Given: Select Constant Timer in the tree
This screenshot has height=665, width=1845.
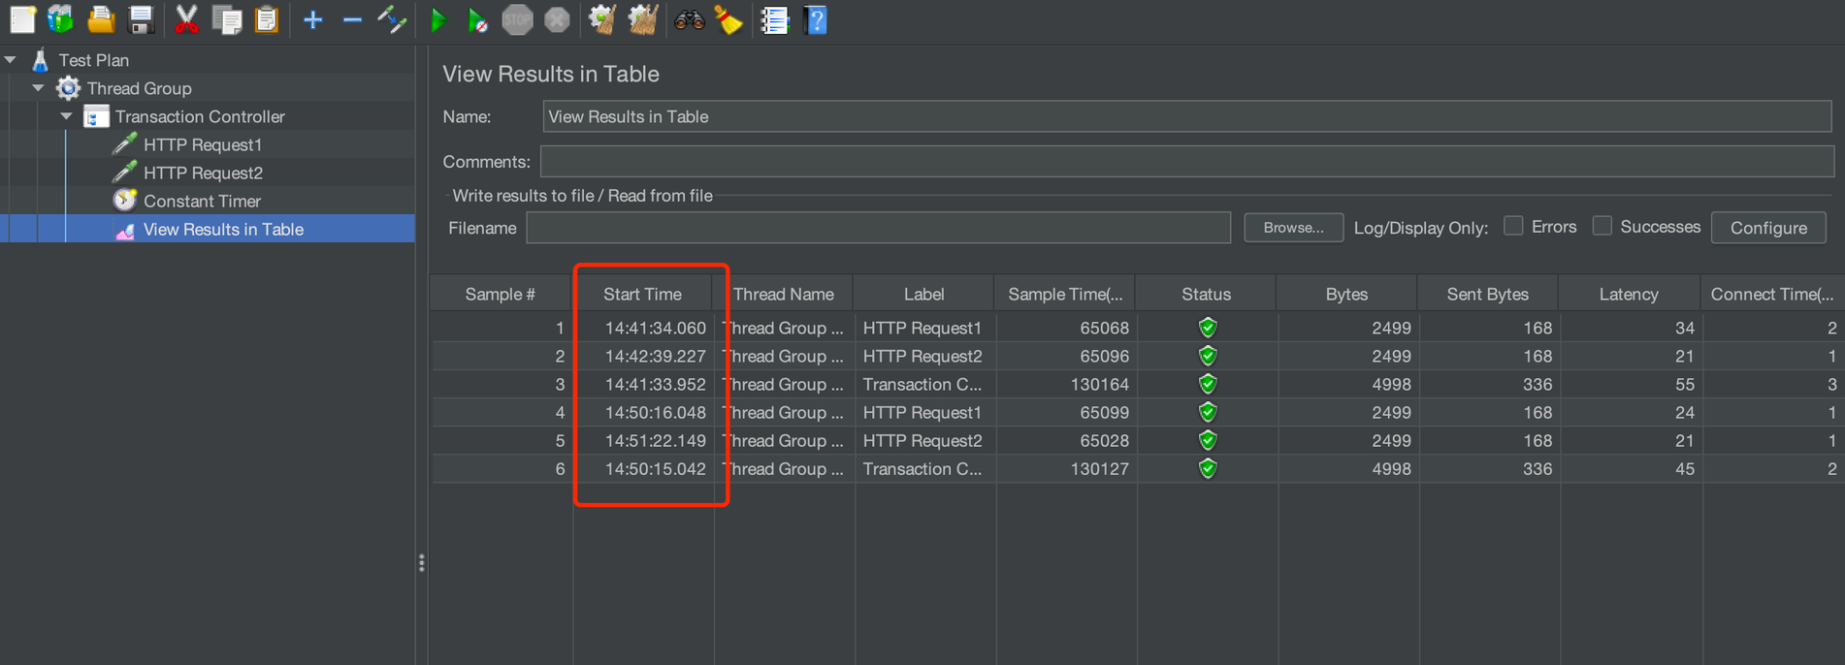Looking at the screenshot, I should (202, 201).
